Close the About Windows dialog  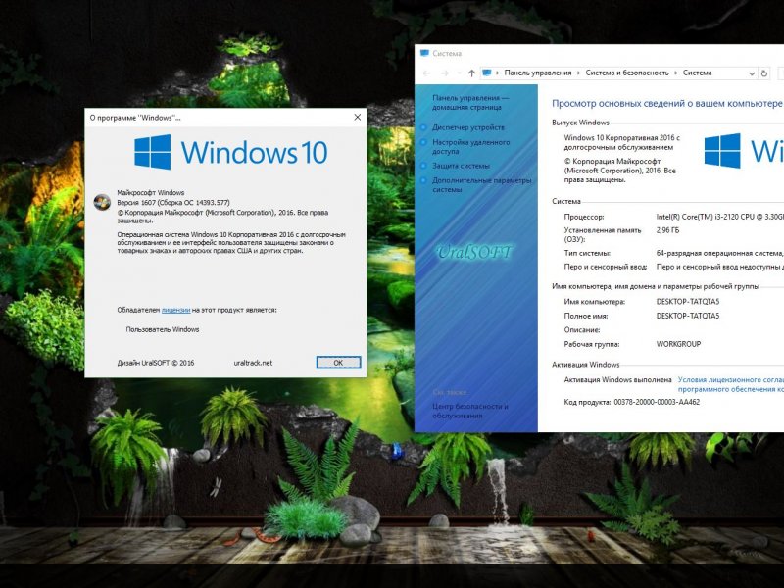click(357, 117)
